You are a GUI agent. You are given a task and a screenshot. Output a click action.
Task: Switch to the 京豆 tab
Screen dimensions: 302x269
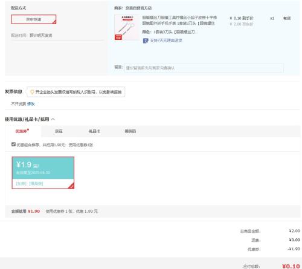coord(59,131)
